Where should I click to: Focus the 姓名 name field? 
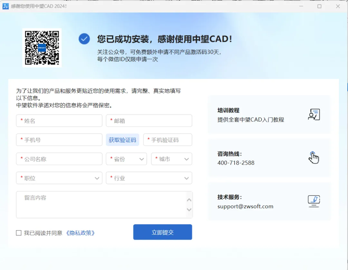pos(59,121)
